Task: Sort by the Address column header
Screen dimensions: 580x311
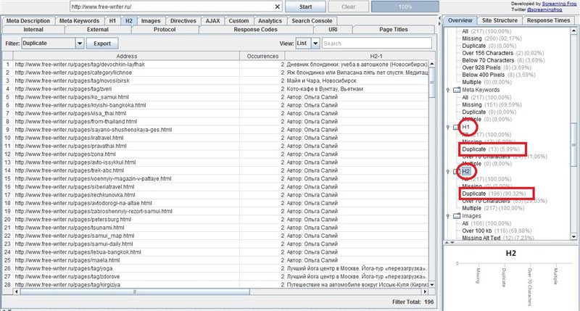Action: tap(126, 57)
